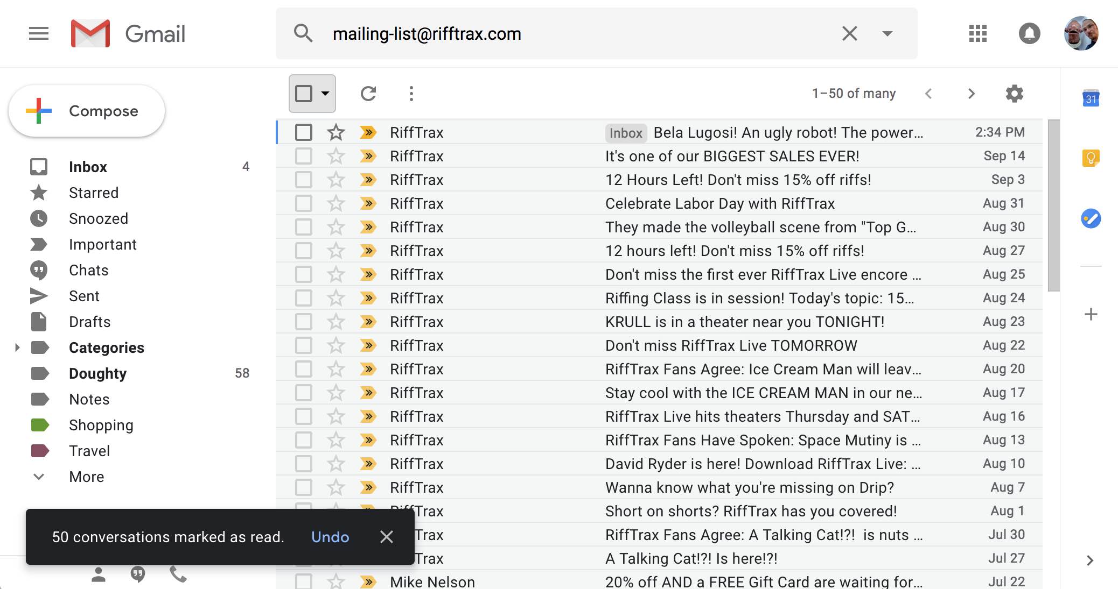Viewport: 1118px width, 589px height.
Task: Get add-ons with plus icon
Action: [1091, 314]
